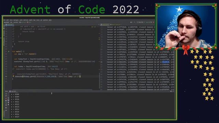Click the red Stop button in the main toolbar
Screen dimensions: 219x123
153,22
